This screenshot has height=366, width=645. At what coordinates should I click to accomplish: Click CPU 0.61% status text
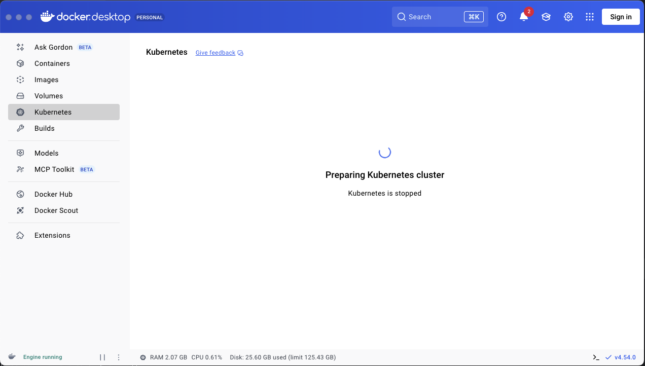pos(207,357)
